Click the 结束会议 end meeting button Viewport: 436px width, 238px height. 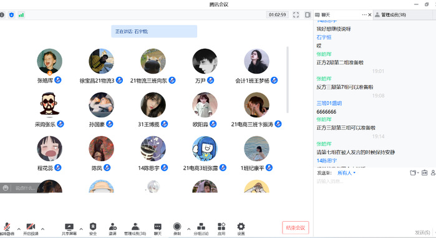pyautogui.click(x=295, y=228)
